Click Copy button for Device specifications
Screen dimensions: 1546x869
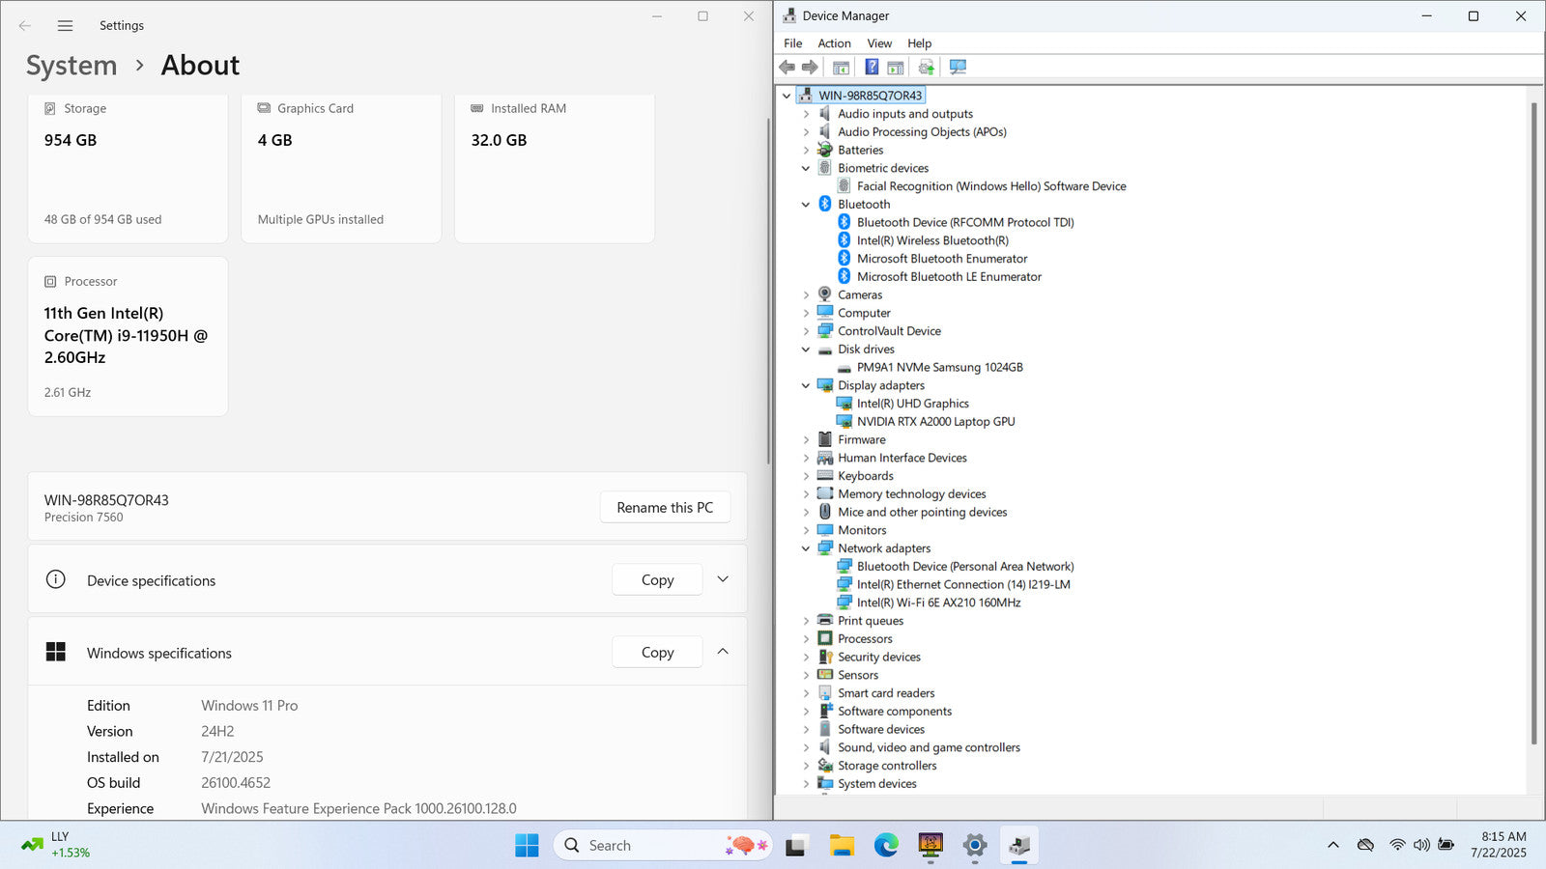click(657, 579)
